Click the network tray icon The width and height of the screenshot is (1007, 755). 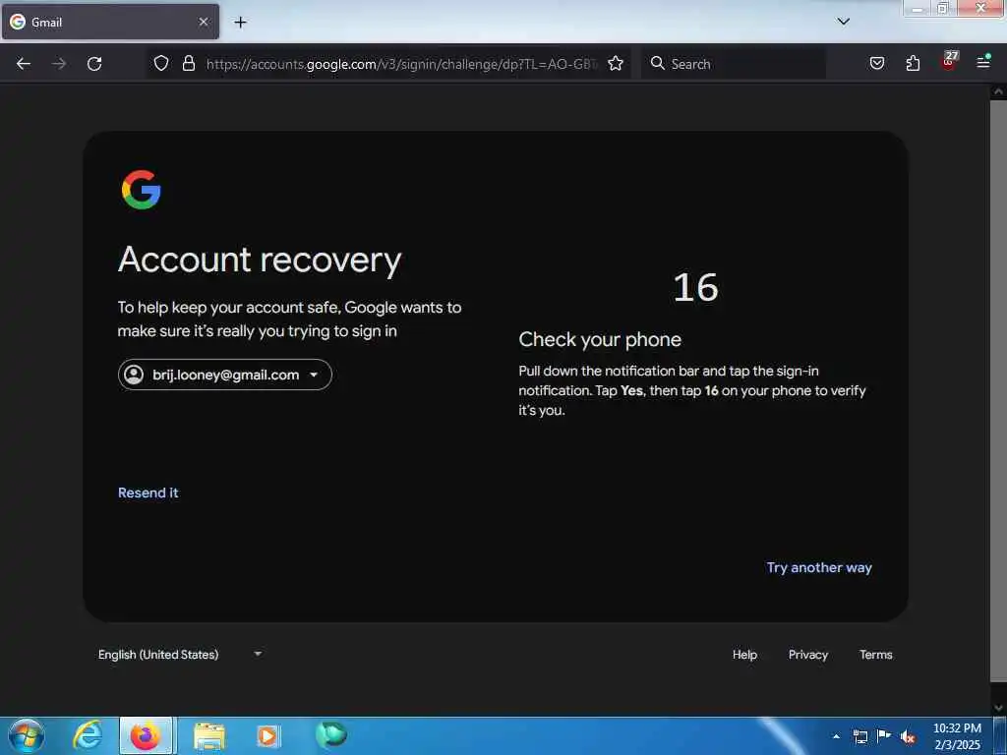click(859, 736)
